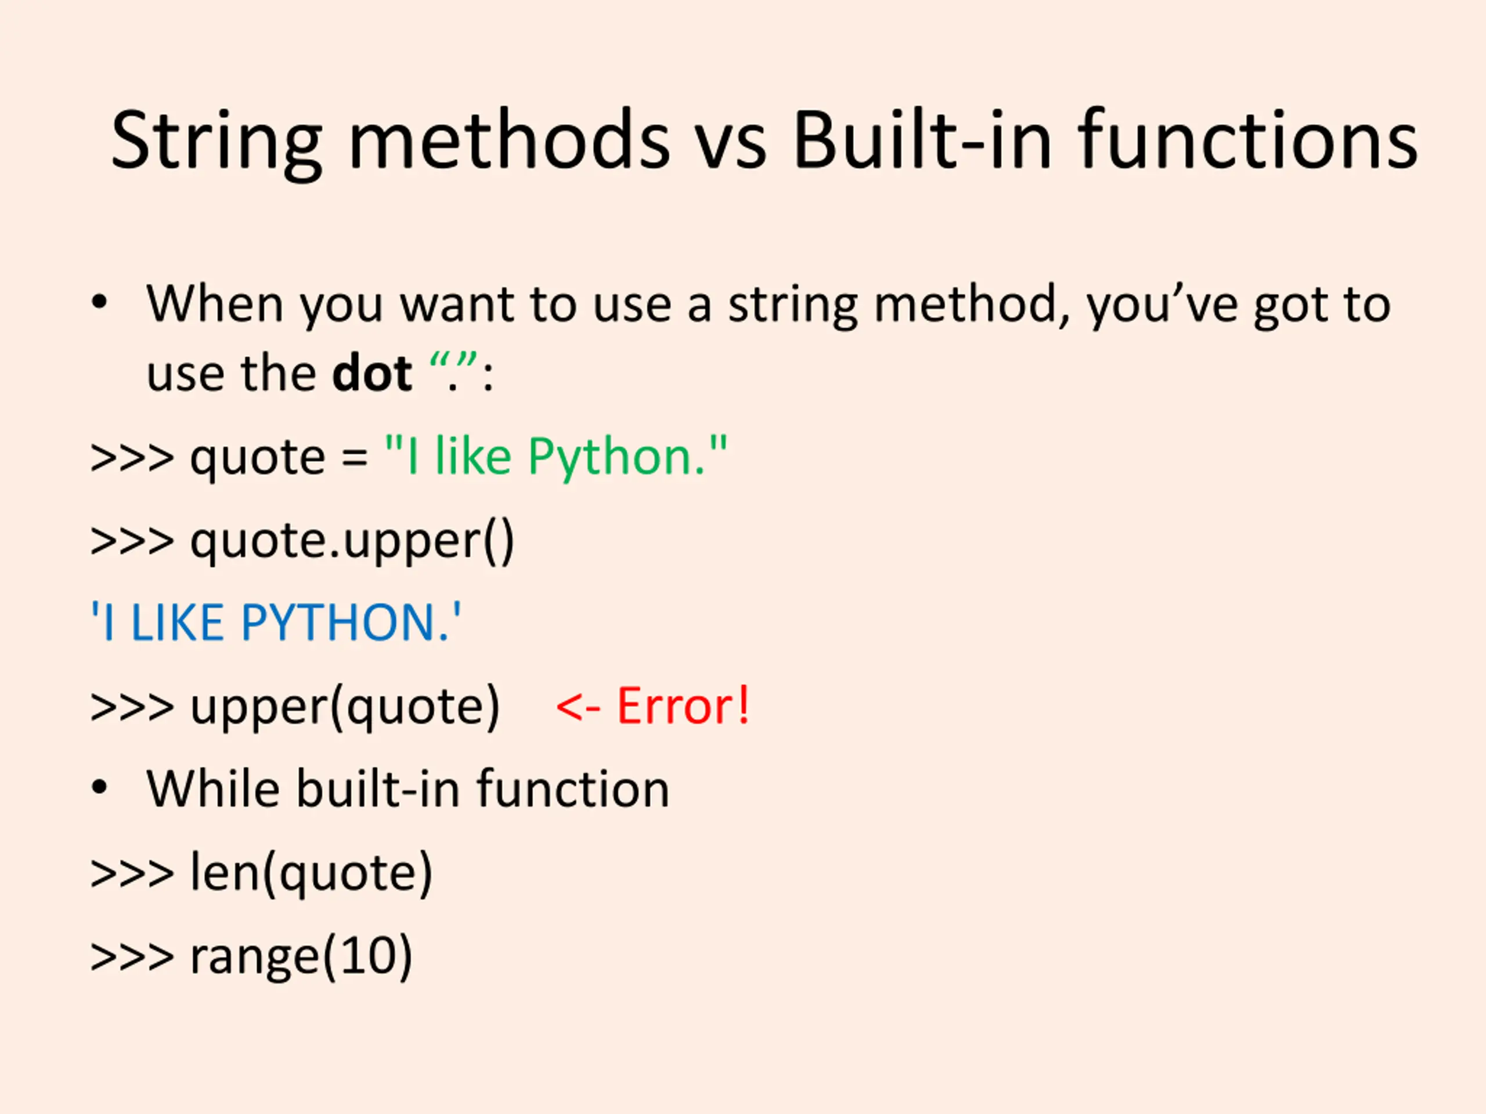Viewport: 1486px width, 1114px height.
Task: Click the second bullet point marker
Action: tap(99, 788)
